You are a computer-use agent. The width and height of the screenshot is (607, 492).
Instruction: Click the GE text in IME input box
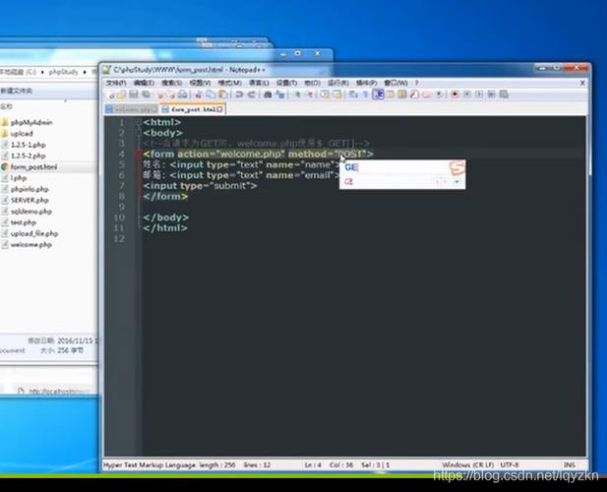point(351,167)
